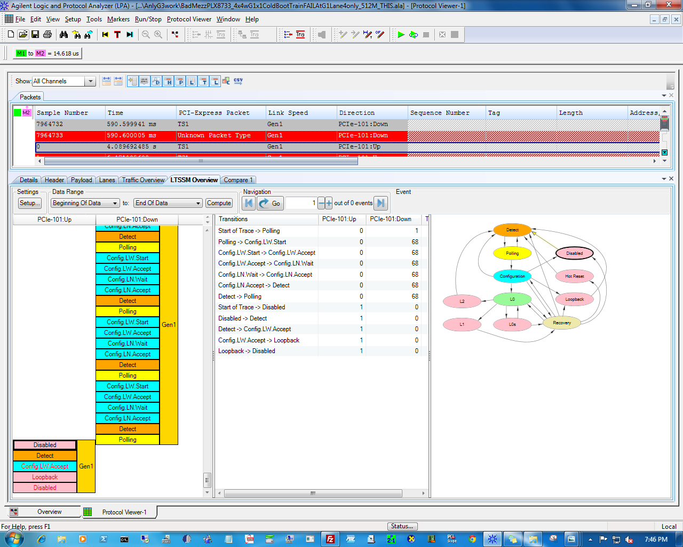This screenshot has width=683, height=547.
Task: Click the Open file folder icon
Action: coord(23,35)
